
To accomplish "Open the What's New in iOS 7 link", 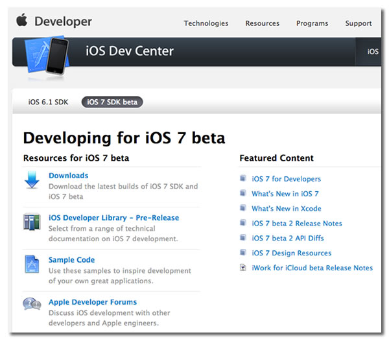I will 285,194.
